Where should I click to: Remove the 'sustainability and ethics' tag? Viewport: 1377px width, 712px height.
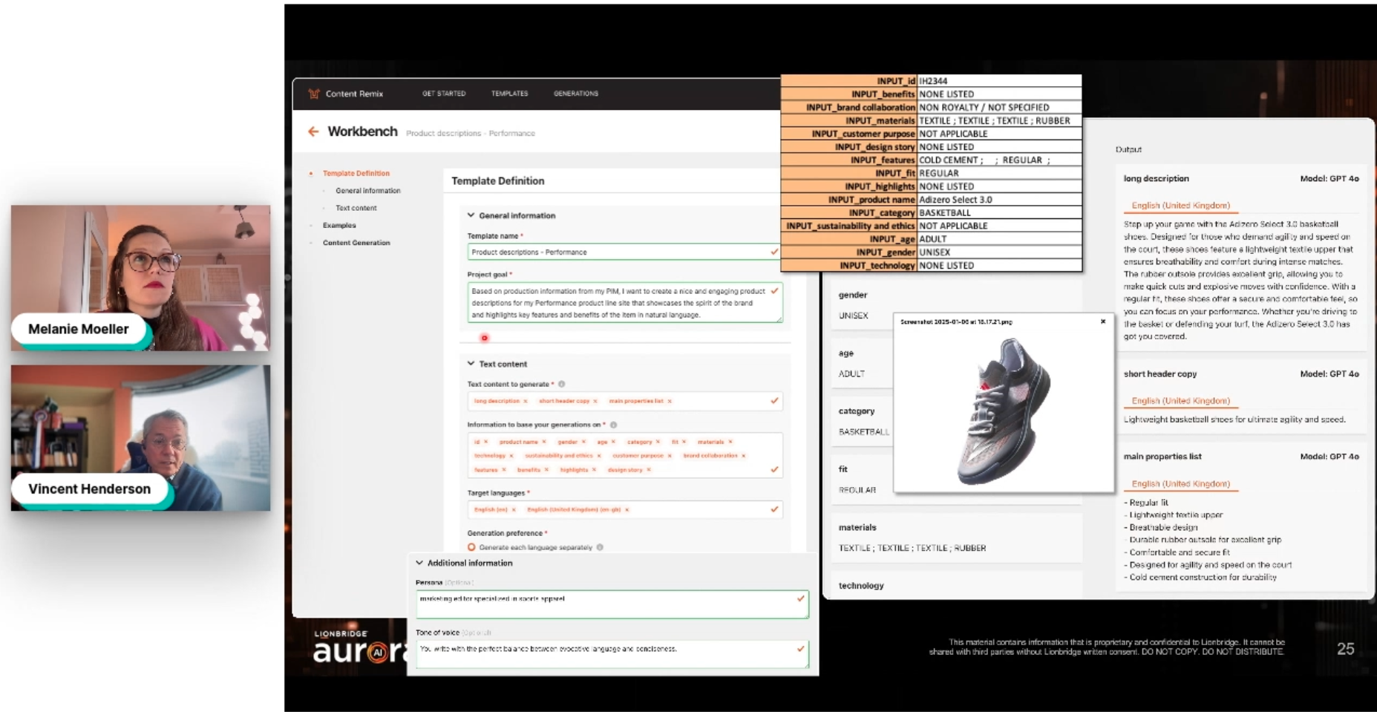[x=599, y=456]
